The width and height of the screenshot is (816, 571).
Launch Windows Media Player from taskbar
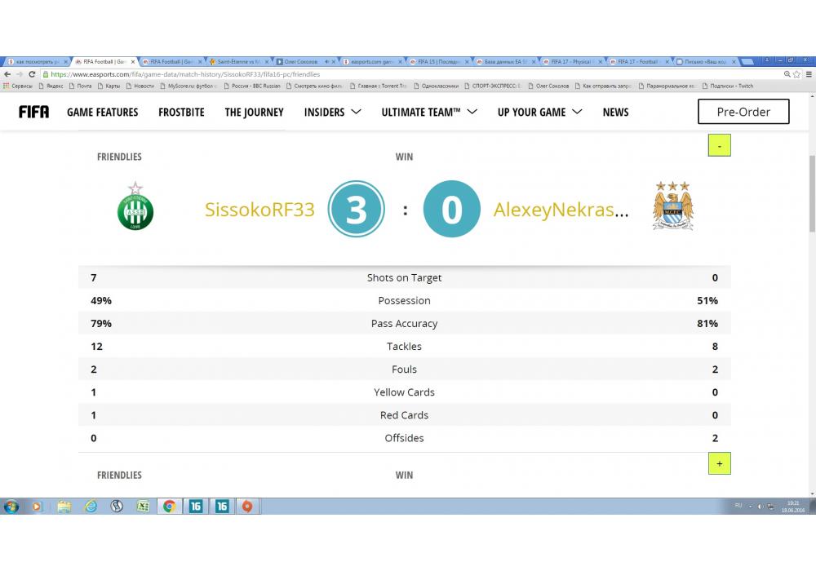(37, 506)
